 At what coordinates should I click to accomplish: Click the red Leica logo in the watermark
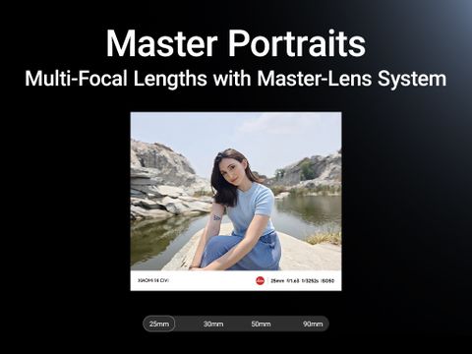click(260, 280)
